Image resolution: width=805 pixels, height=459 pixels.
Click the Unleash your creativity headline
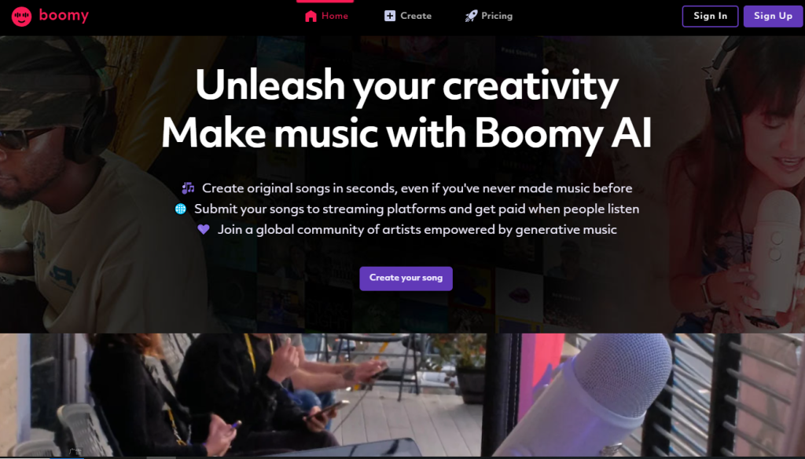tap(406, 86)
